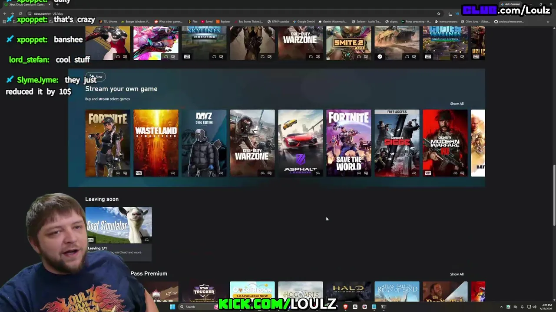Click the page vertical scrollbar thumb
The width and height of the screenshot is (556, 312).
click(554, 195)
